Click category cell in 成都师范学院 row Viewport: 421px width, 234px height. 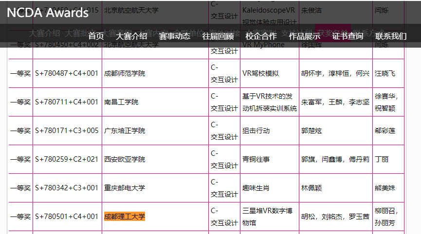(x=224, y=73)
